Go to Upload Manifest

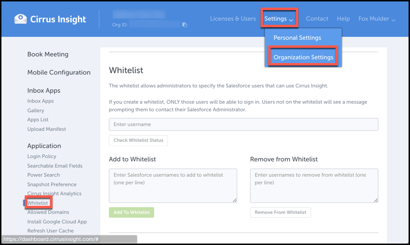coord(47,129)
